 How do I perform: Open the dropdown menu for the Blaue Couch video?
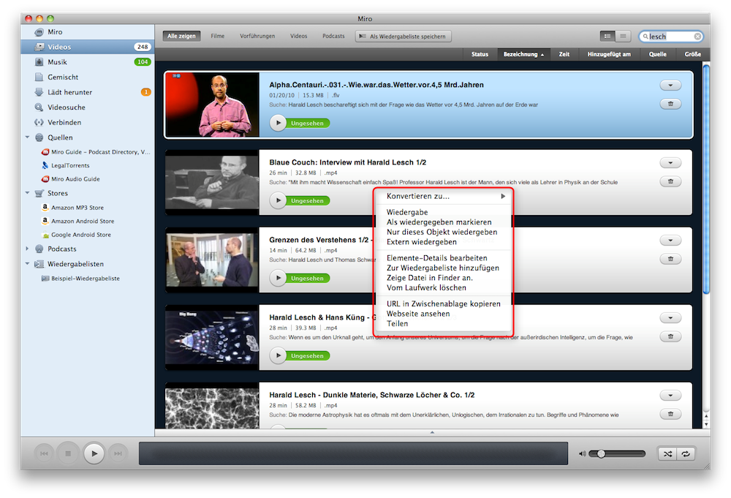[x=670, y=162]
